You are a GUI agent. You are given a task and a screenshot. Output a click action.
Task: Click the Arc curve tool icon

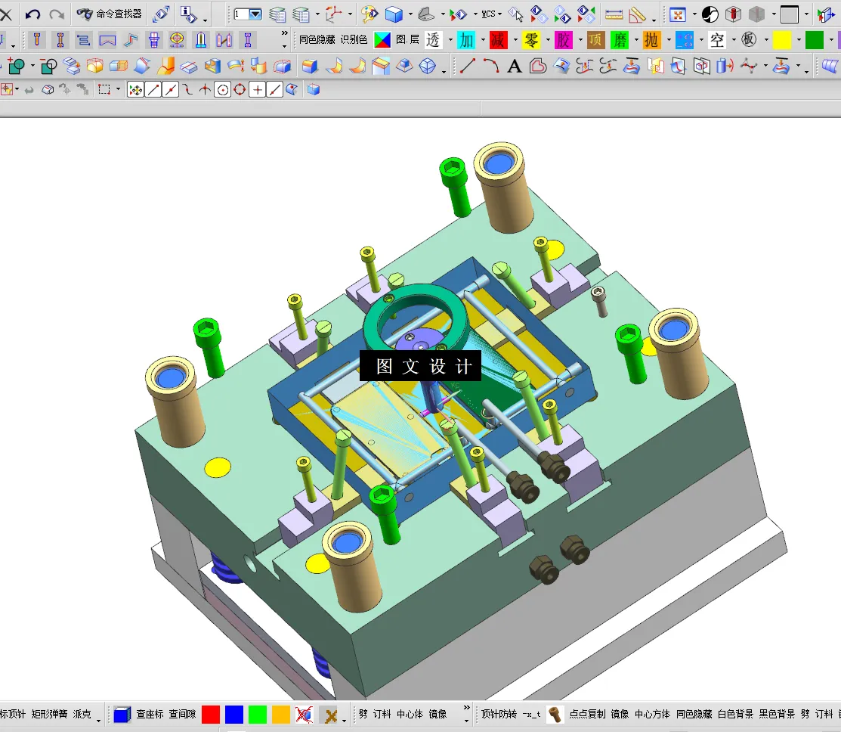pos(490,66)
